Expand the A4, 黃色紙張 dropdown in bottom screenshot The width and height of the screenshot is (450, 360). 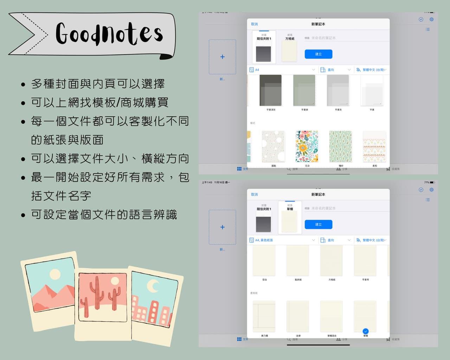coord(282,240)
